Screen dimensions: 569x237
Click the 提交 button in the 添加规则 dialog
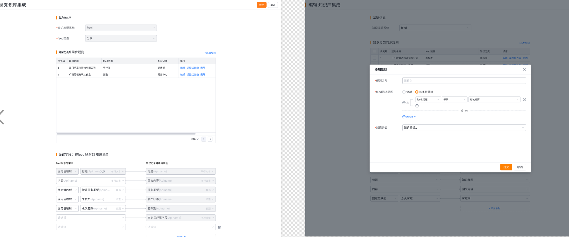[x=506, y=167]
